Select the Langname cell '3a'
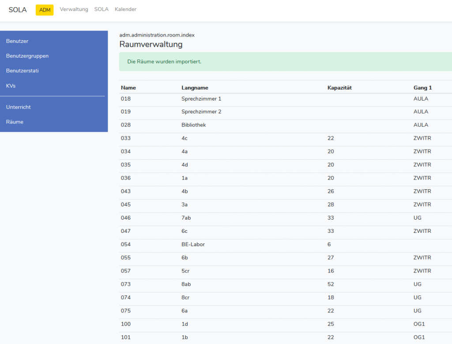The width and height of the screenshot is (452, 344). [185, 204]
